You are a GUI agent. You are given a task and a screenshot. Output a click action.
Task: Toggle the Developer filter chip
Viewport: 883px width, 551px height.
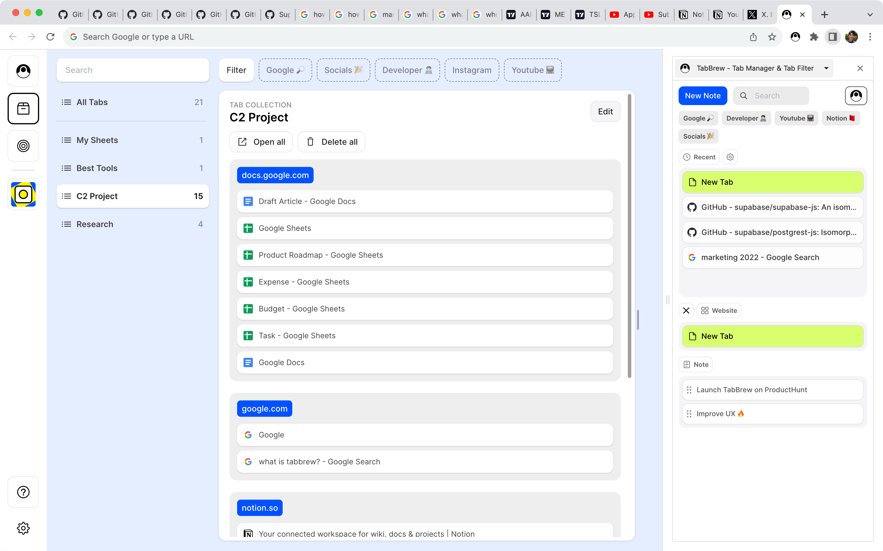[407, 70]
